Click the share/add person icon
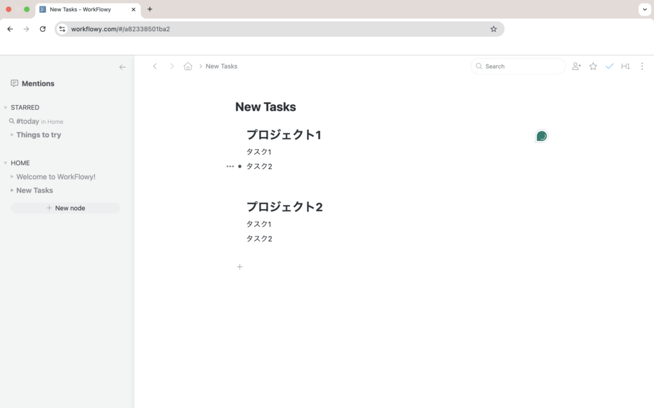 576,66
